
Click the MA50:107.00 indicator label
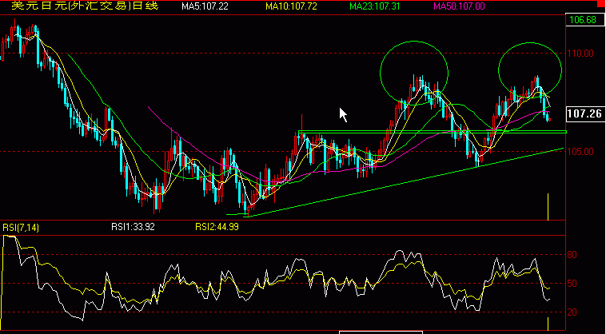coord(459,6)
